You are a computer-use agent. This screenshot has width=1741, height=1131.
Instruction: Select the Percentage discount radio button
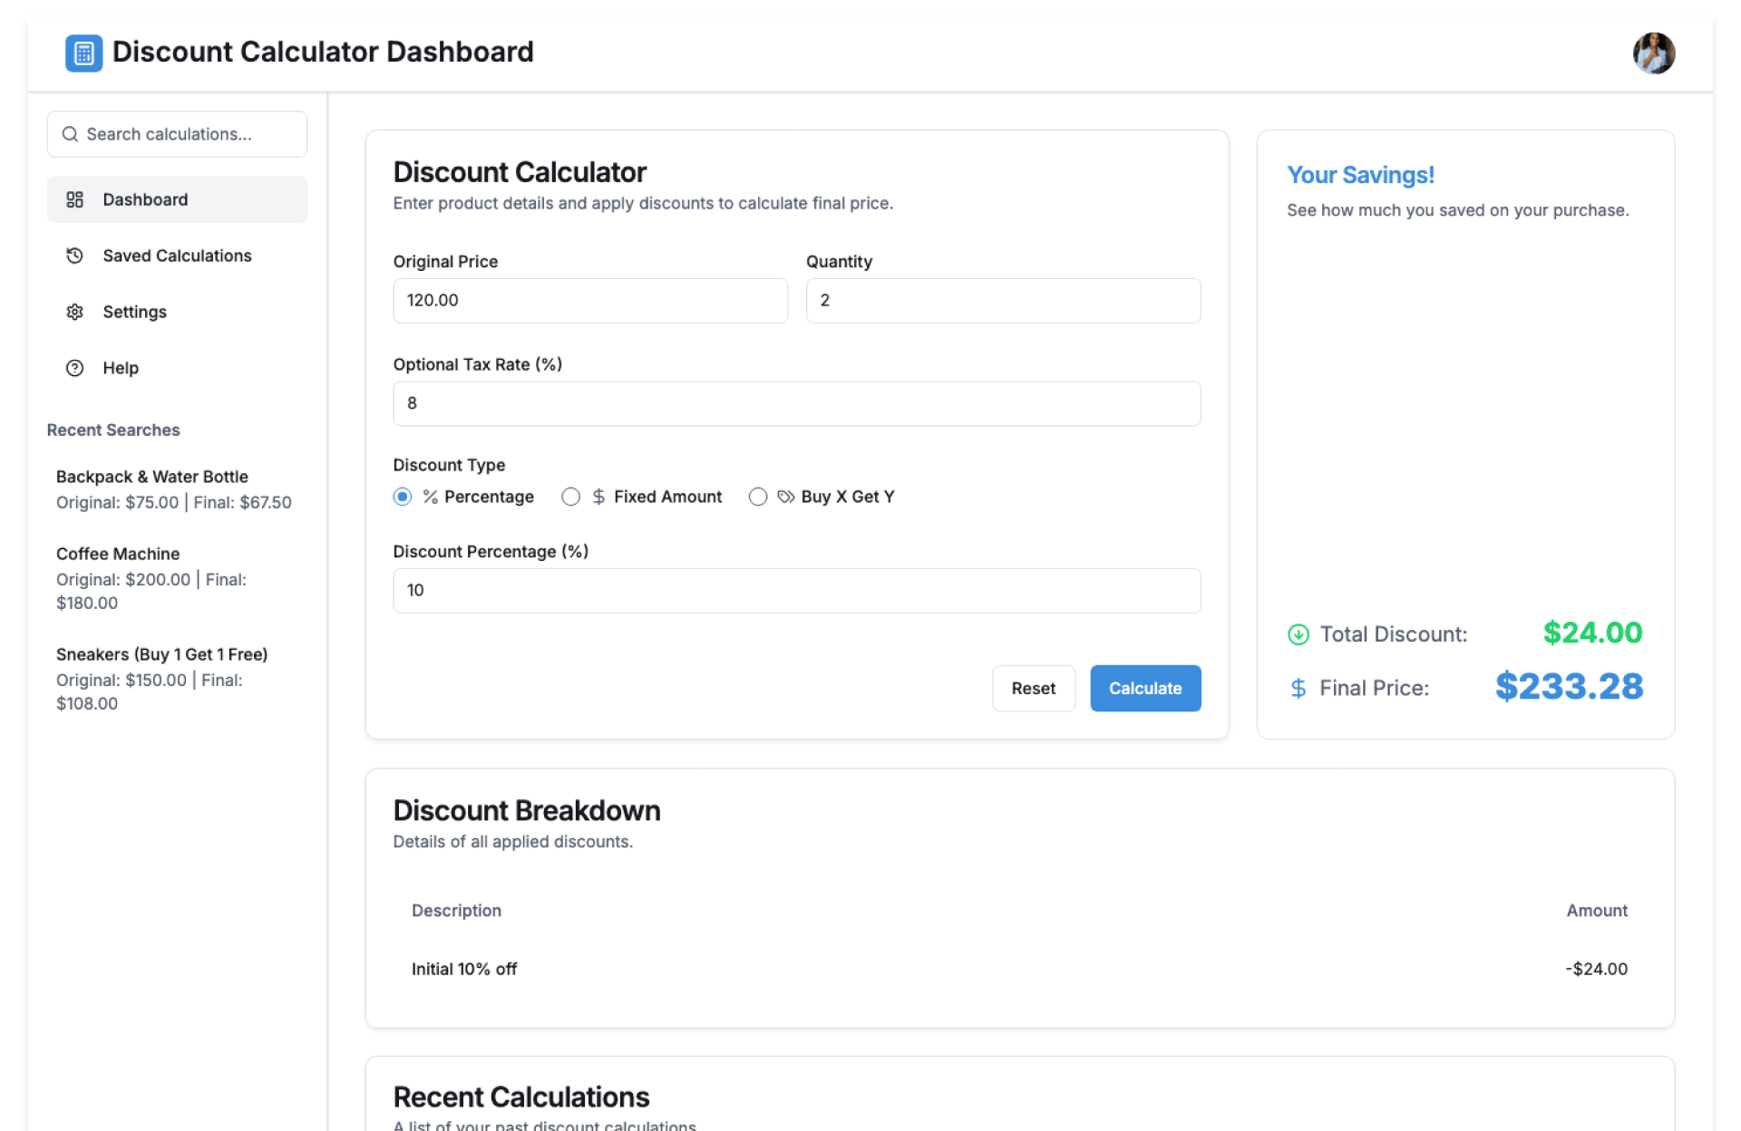tap(403, 497)
